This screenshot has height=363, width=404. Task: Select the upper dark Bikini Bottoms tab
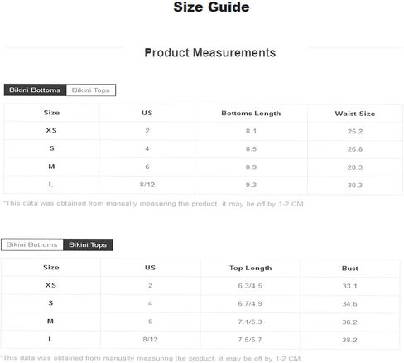pos(35,90)
